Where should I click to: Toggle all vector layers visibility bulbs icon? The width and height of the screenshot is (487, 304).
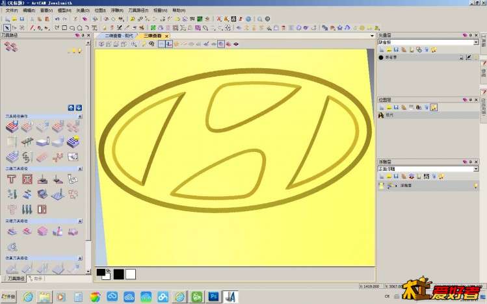(434, 49)
